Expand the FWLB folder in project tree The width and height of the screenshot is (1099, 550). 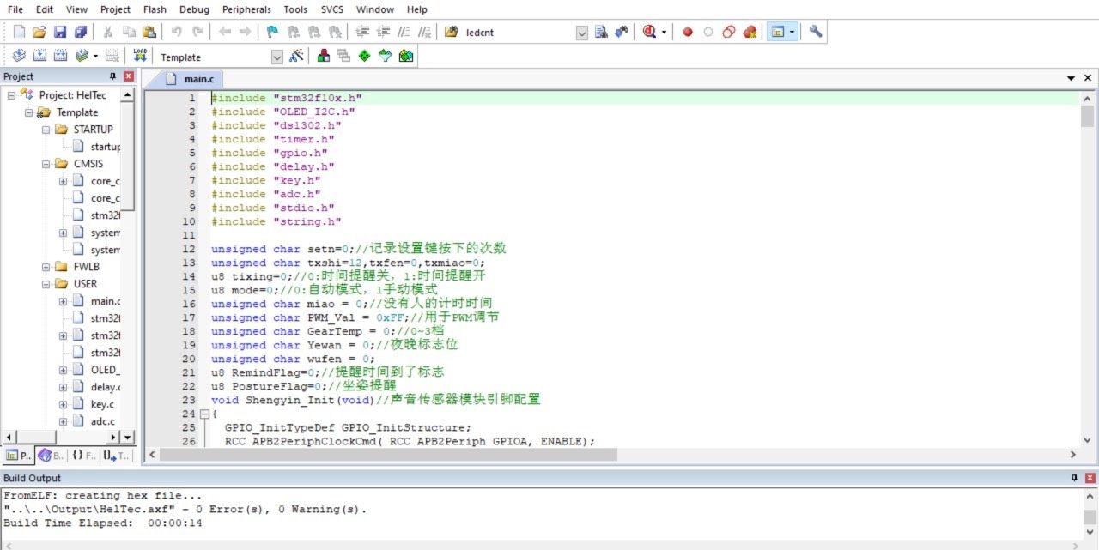click(46, 267)
